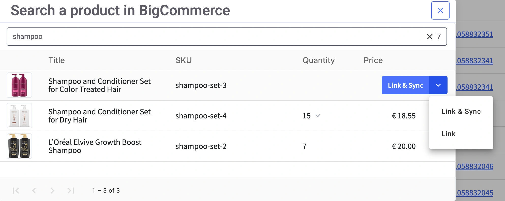Click the first page pagination icon
This screenshot has width=505, height=201.
(x=16, y=190)
